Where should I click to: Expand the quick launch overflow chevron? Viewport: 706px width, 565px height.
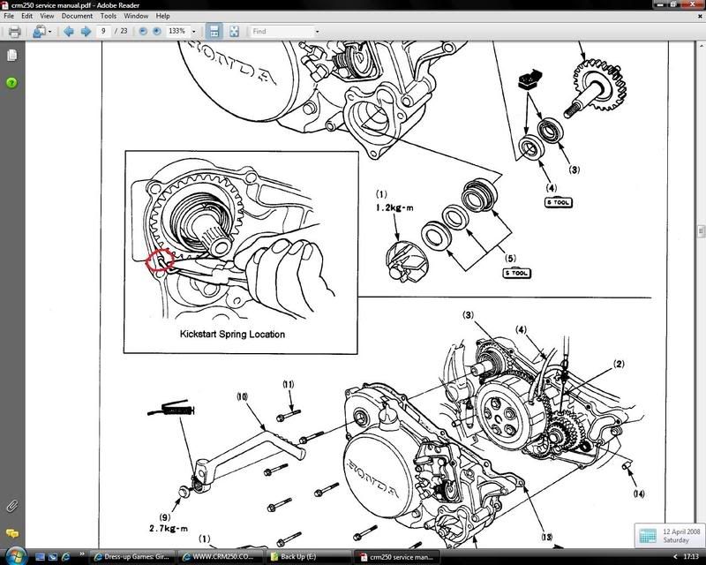[82, 554]
